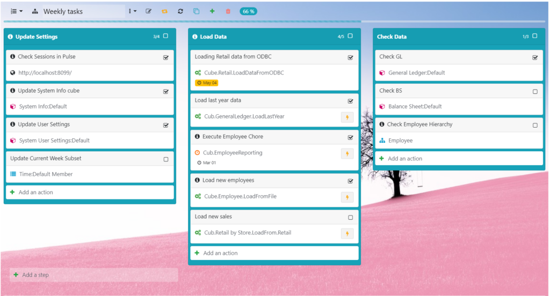Check the Update Current Week Subset checkbox
550x296 pixels.
(x=166, y=159)
